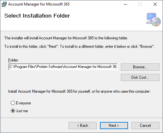
Task: Show Disk Cost information
Action: click(140, 77)
